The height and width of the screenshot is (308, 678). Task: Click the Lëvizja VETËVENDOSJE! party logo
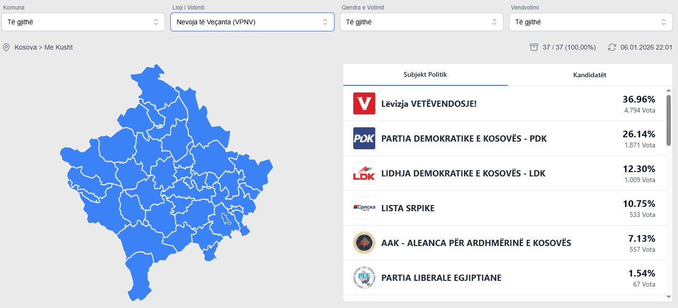[364, 103]
